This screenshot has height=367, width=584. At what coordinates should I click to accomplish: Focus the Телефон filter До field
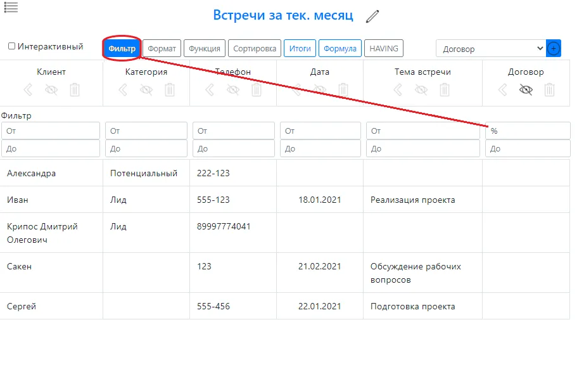tap(234, 148)
